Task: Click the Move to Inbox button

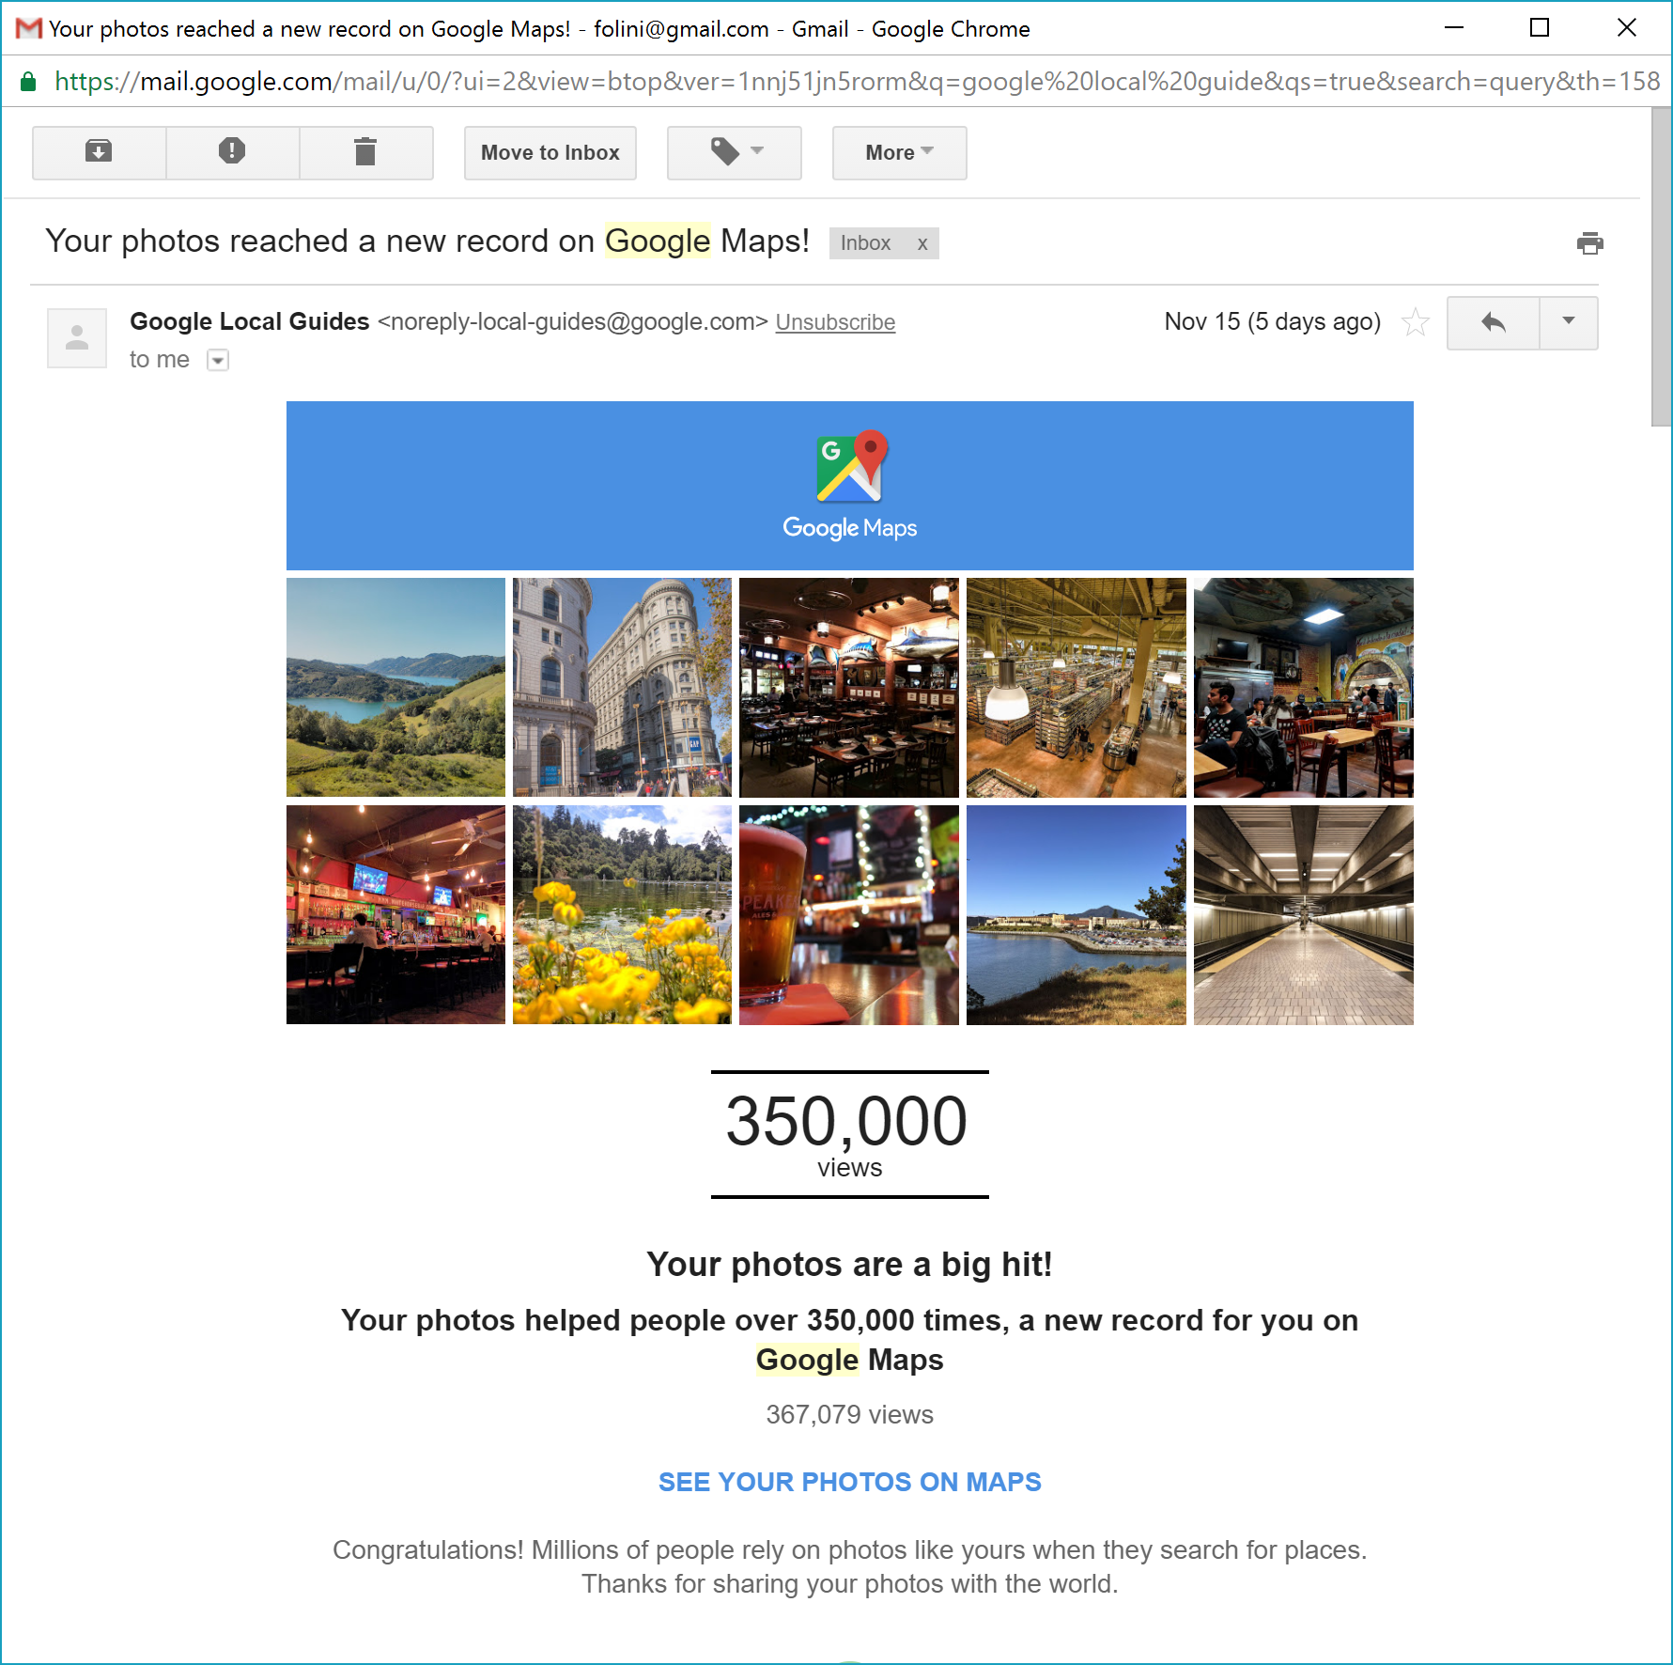Action: pyautogui.click(x=550, y=152)
